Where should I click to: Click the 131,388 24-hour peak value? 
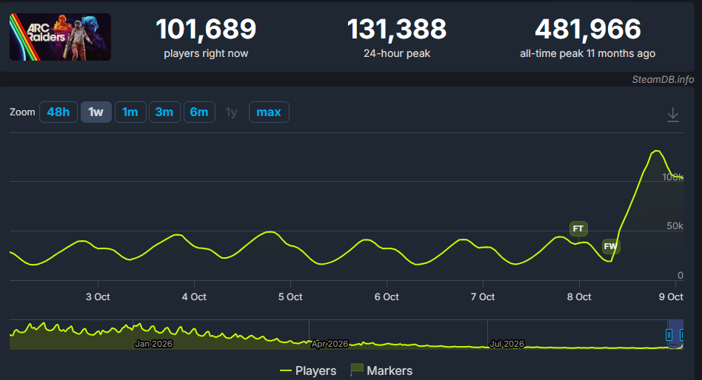point(397,29)
